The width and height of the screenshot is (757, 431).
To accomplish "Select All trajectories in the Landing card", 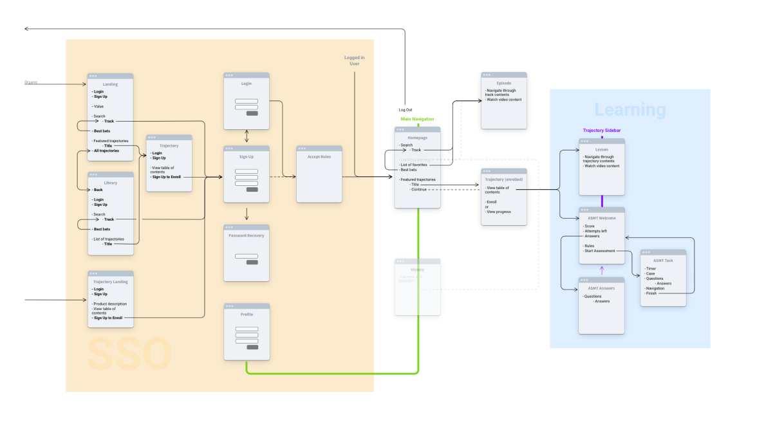I will click(x=106, y=151).
